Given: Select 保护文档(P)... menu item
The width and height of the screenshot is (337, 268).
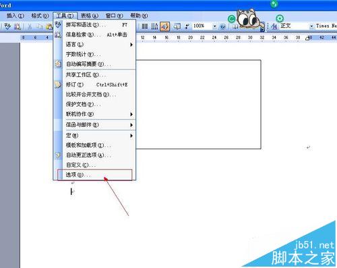Looking at the screenshot, I should 94,105.
